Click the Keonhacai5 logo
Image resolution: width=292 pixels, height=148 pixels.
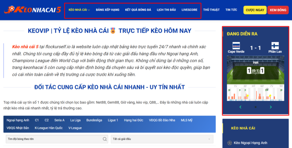click(x=32, y=9)
